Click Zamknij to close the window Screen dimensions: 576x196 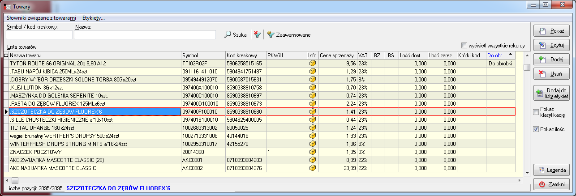(x=551, y=184)
